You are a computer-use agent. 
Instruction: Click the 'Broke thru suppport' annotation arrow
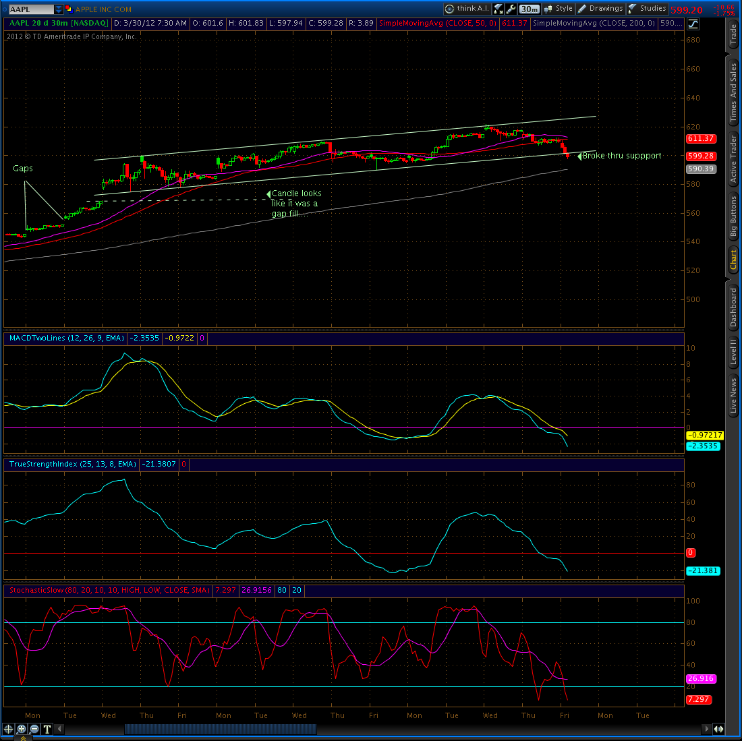point(579,156)
